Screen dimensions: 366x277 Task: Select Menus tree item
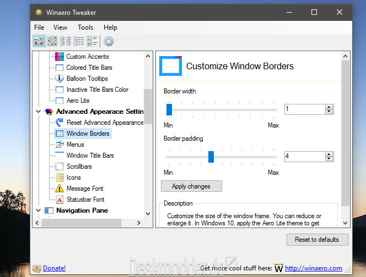75,145
